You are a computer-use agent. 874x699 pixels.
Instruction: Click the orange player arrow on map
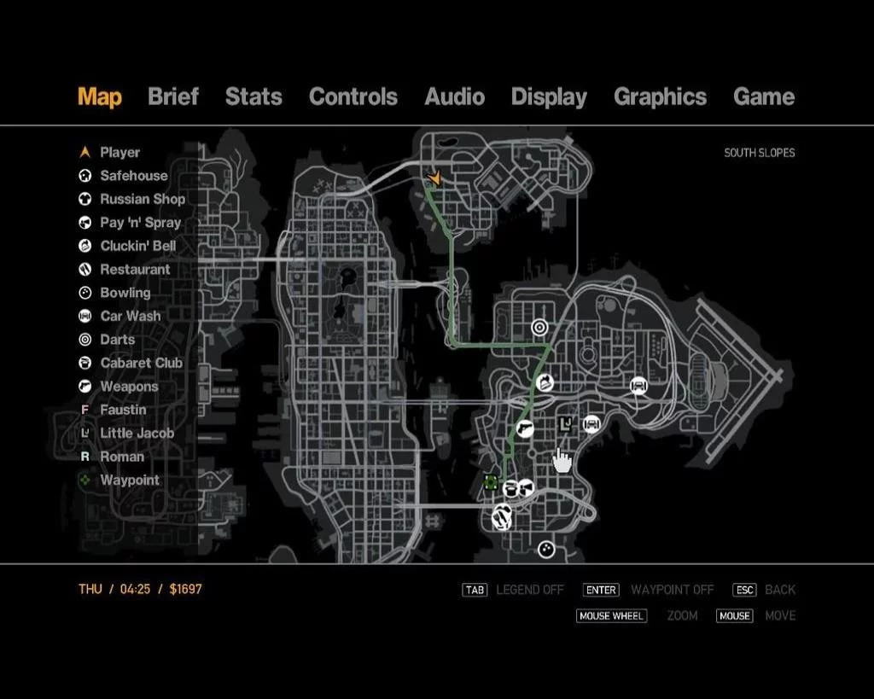434,178
